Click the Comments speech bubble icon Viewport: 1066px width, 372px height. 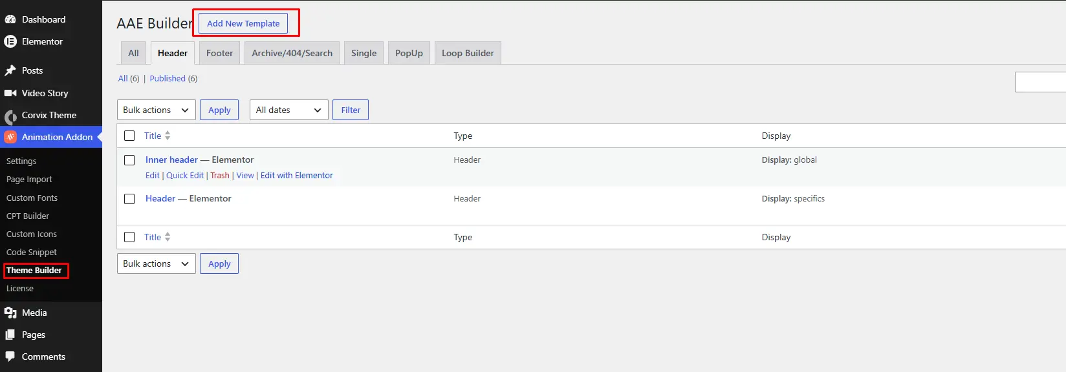point(10,356)
